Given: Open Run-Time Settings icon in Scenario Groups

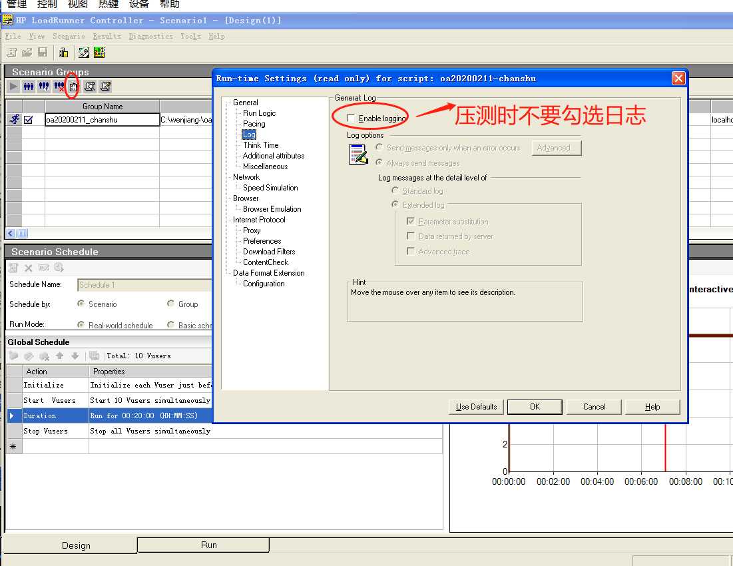Looking at the screenshot, I should [73, 87].
